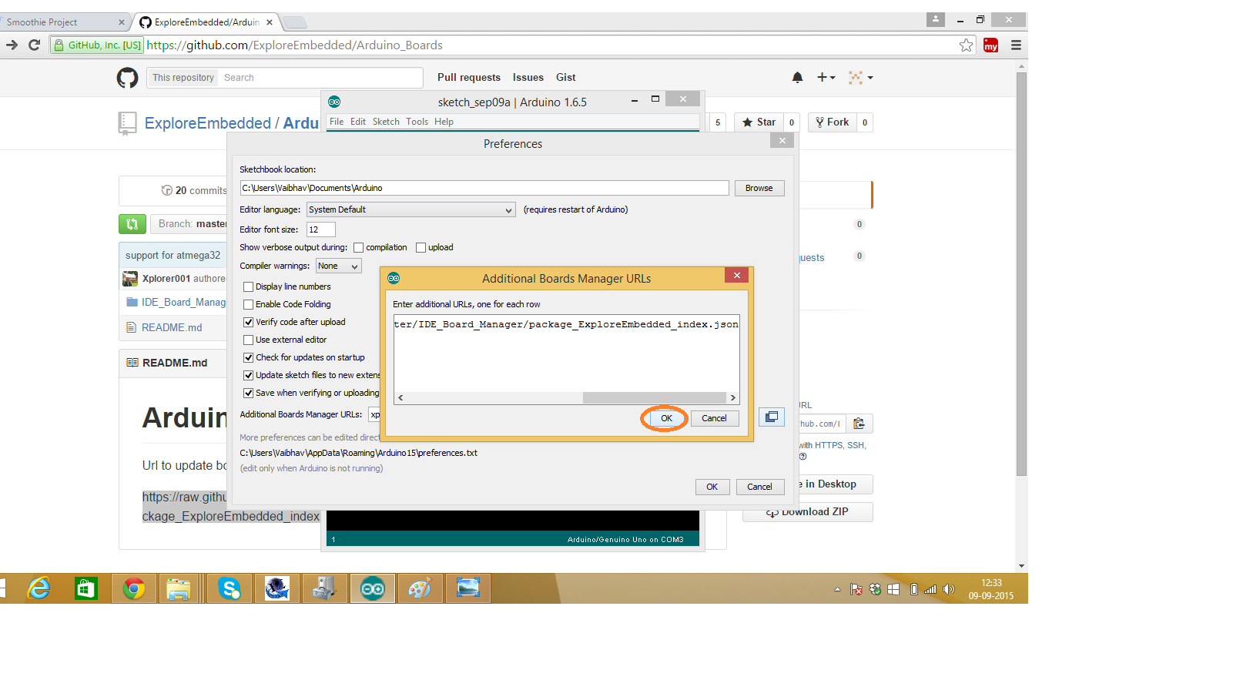
Task: Open Skype from the taskbar
Action: pos(230,588)
